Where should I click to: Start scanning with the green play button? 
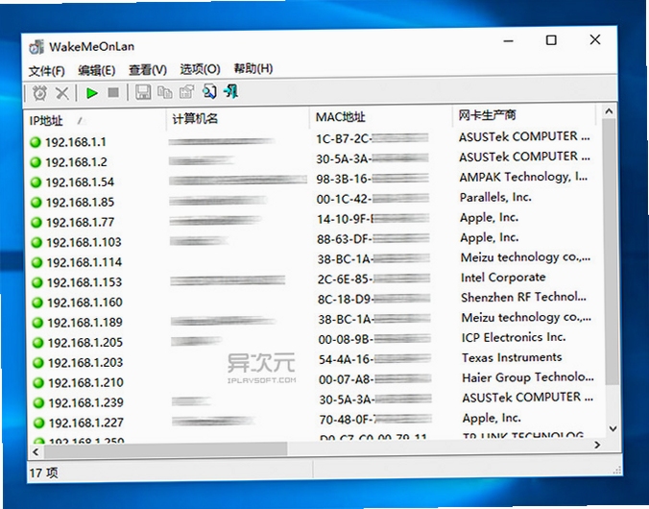pyautogui.click(x=91, y=93)
